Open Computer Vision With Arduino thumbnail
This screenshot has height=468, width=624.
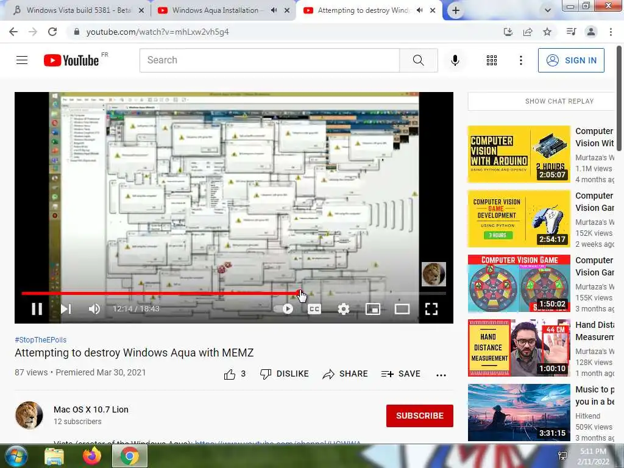pos(519,154)
